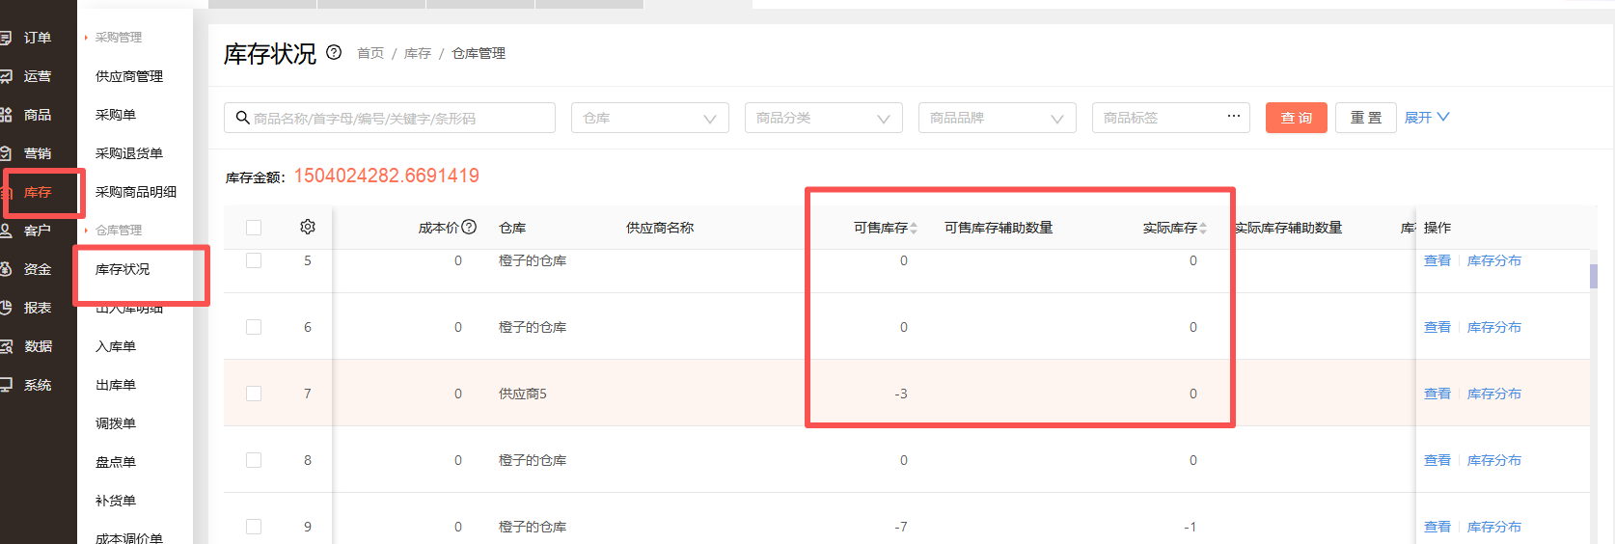
Task: Collapse the 仓库管理 menu group
Action: pyautogui.click(x=114, y=231)
